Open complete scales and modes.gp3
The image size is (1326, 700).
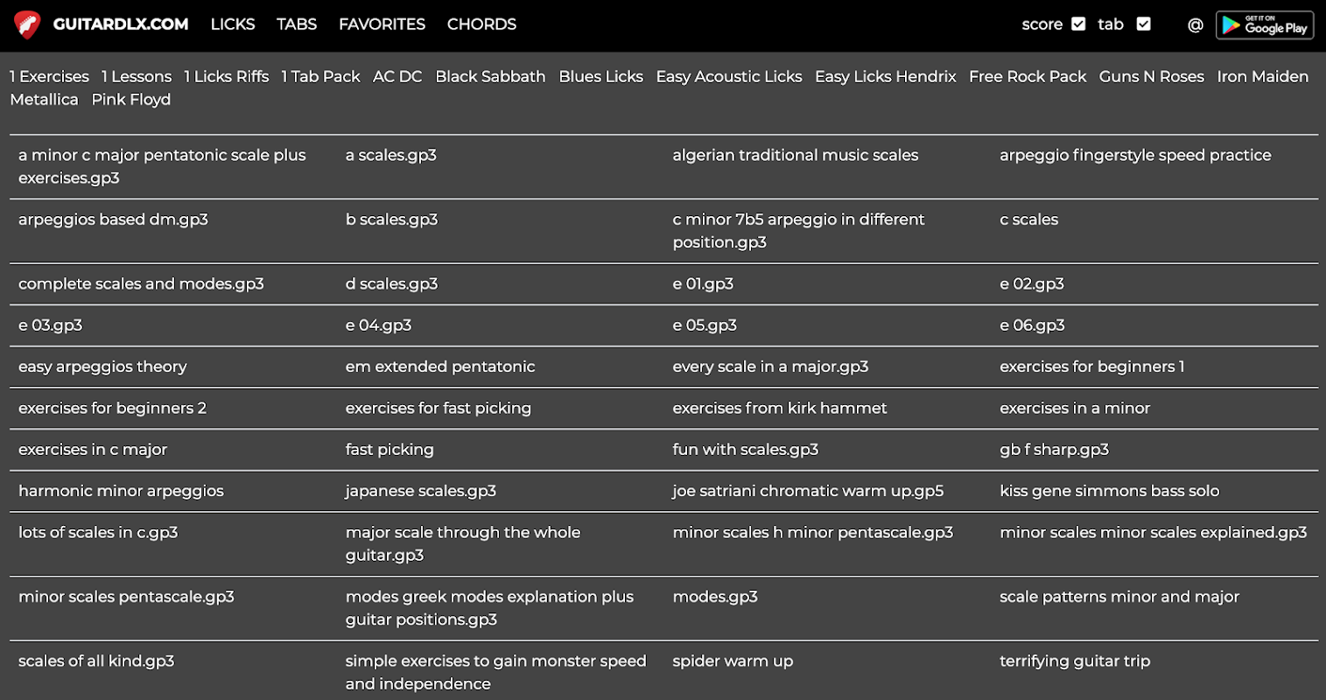coord(141,283)
